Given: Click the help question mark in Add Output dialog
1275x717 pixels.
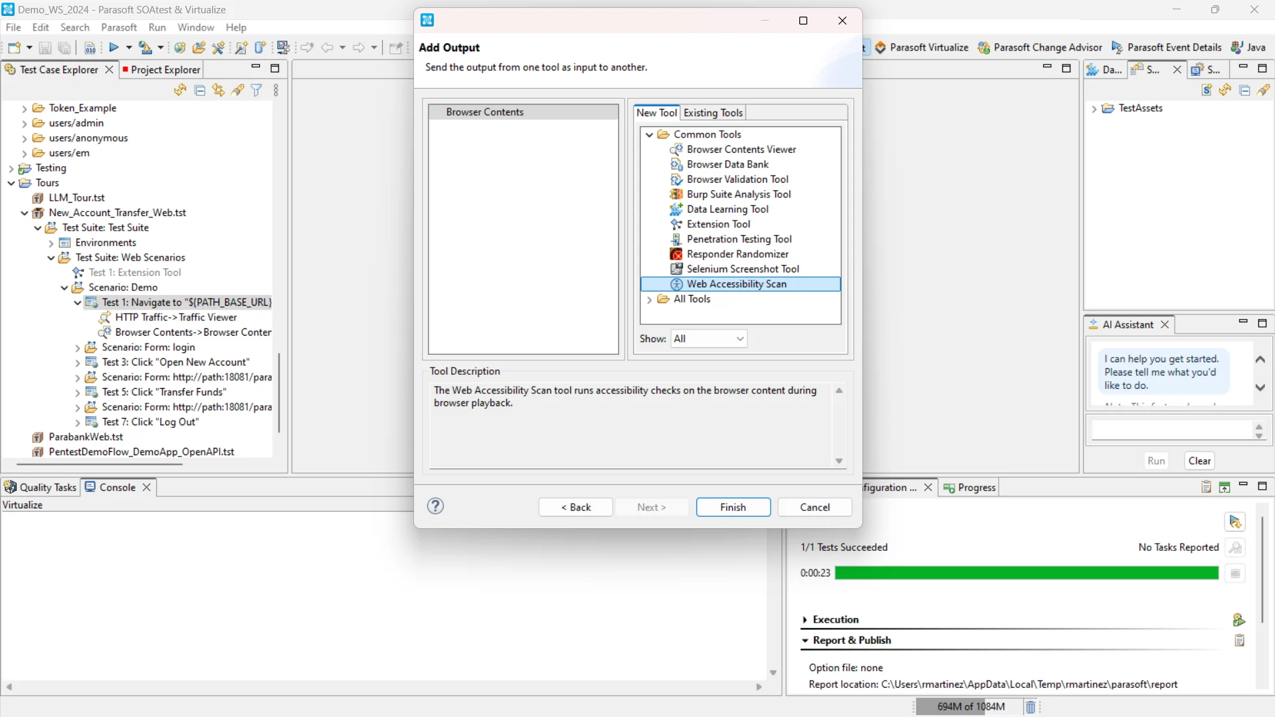Looking at the screenshot, I should coord(435,506).
